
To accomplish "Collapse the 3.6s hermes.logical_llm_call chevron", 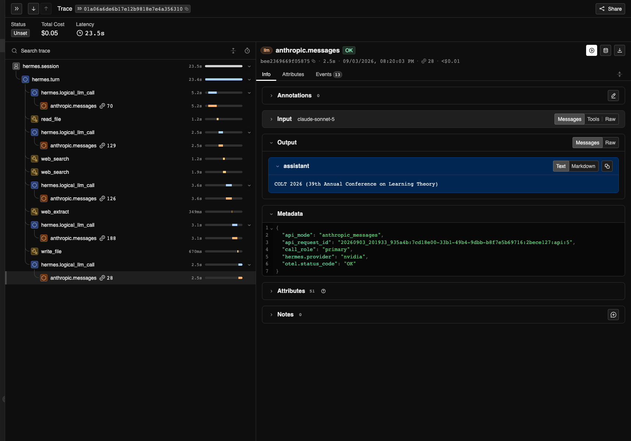I will pyautogui.click(x=249, y=185).
